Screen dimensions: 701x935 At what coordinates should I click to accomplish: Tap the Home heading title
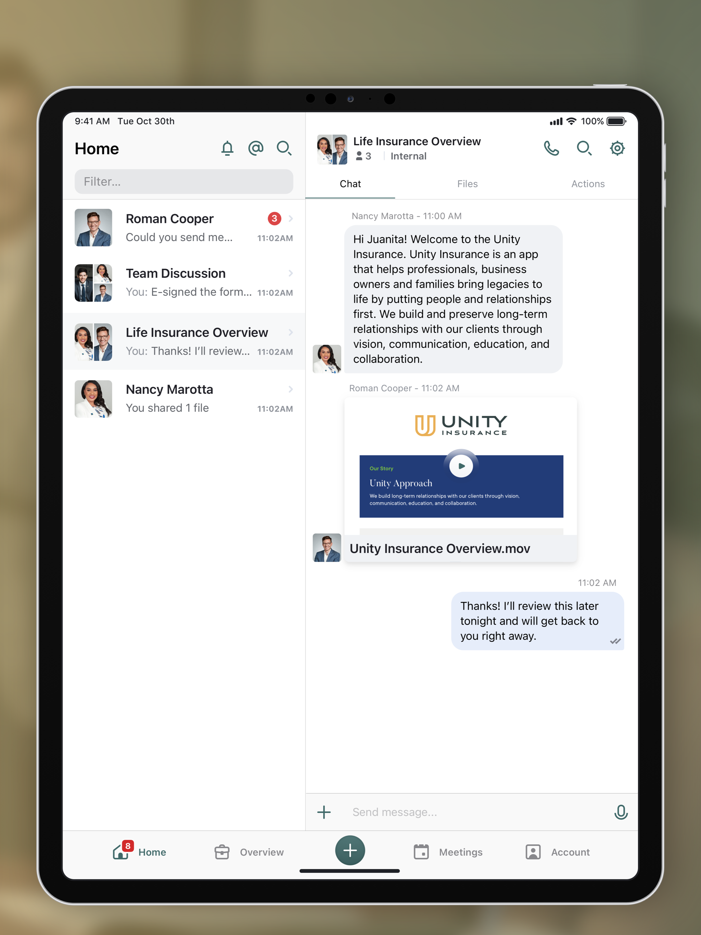(x=97, y=149)
